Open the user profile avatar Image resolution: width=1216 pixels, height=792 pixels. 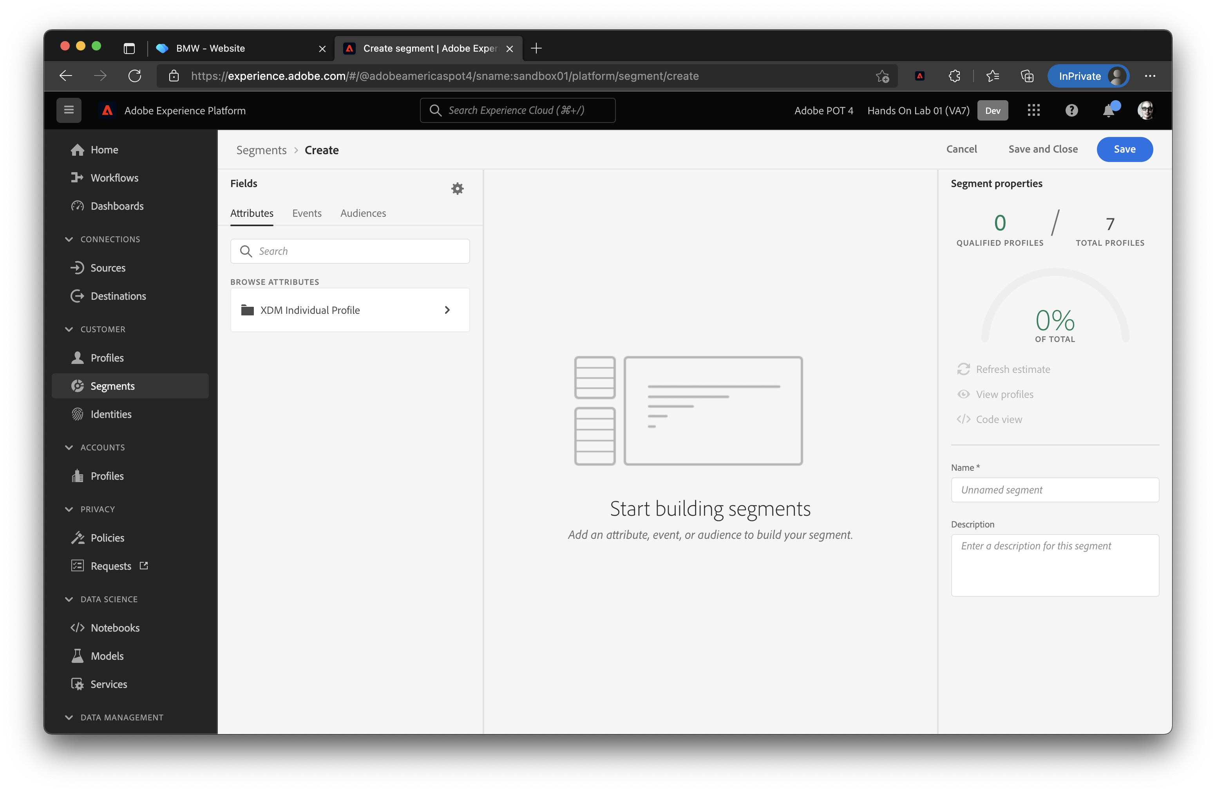1146,110
